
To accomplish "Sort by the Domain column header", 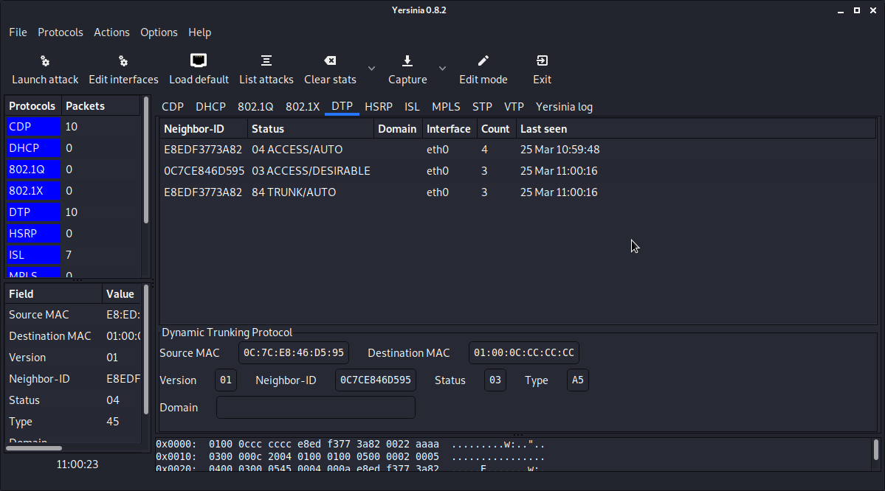I will [x=398, y=129].
